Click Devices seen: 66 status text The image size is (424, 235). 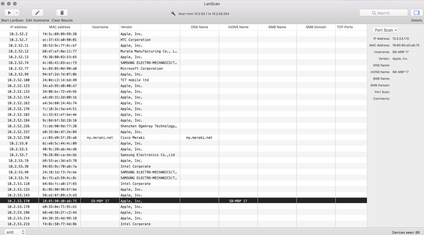tap(406, 233)
